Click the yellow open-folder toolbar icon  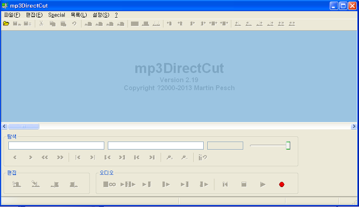click(6, 24)
